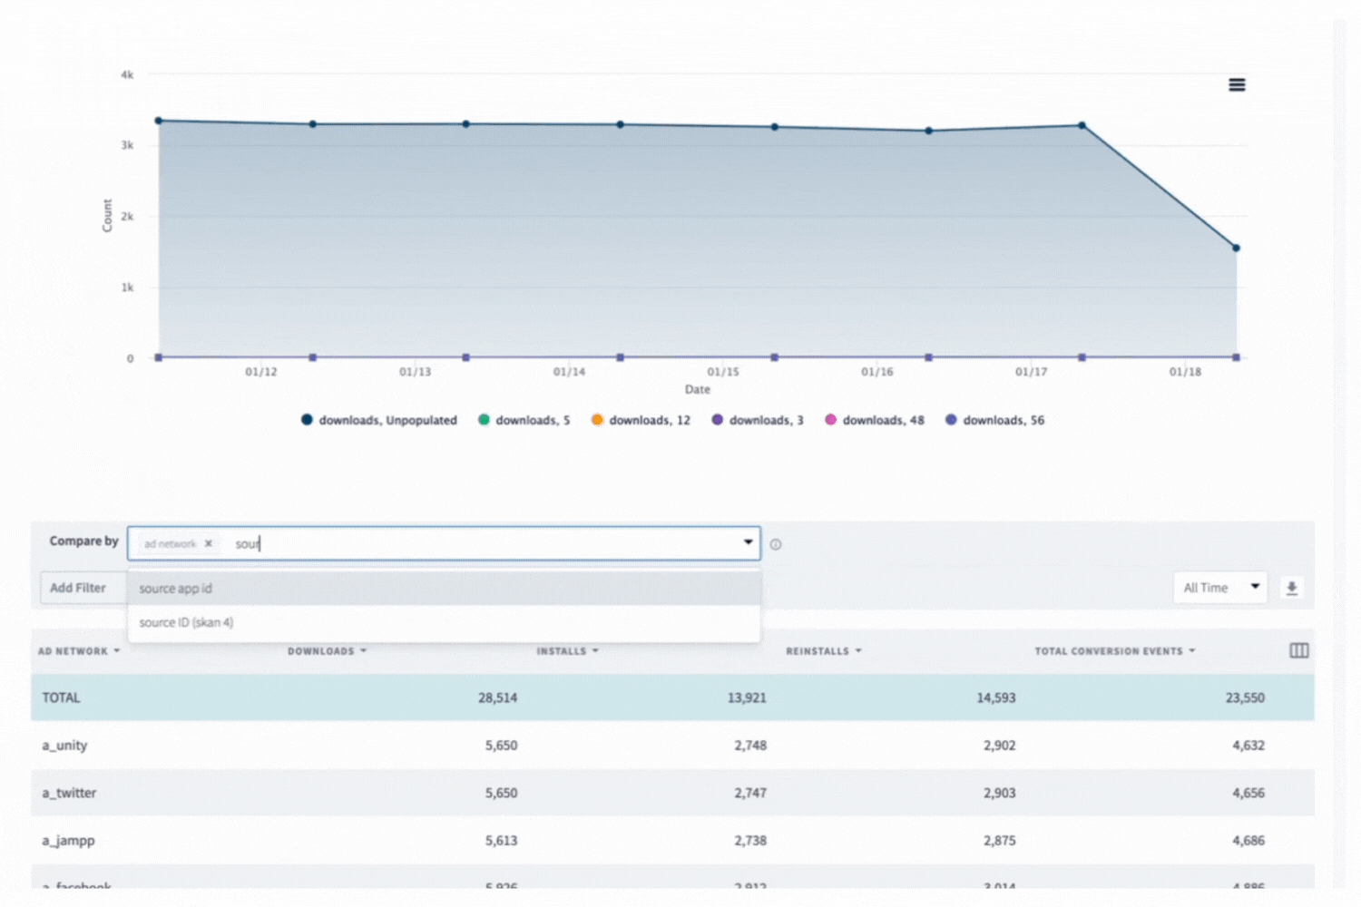Toggle the downloads, 3 series visibility
The width and height of the screenshot is (1361, 907).
click(718, 420)
